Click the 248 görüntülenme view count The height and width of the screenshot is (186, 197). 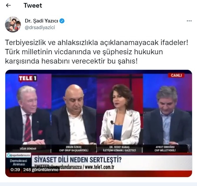point(41,170)
